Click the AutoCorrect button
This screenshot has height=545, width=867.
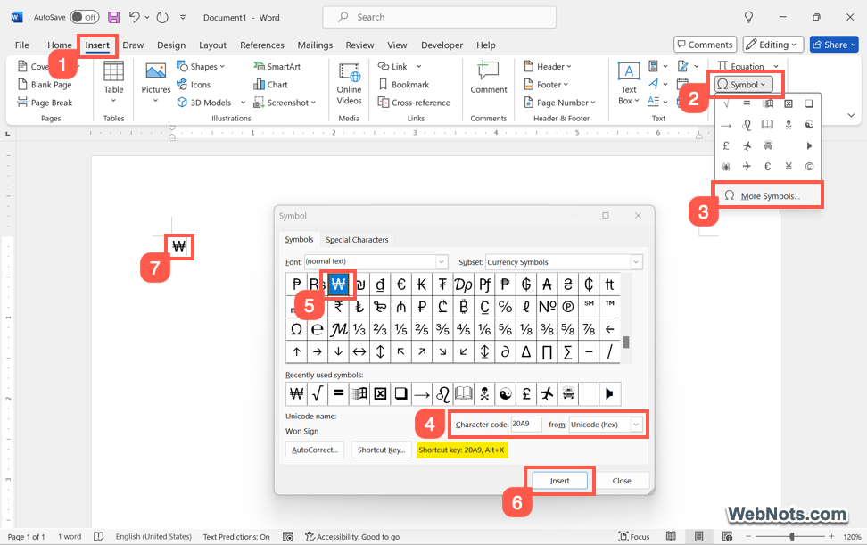(x=315, y=450)
